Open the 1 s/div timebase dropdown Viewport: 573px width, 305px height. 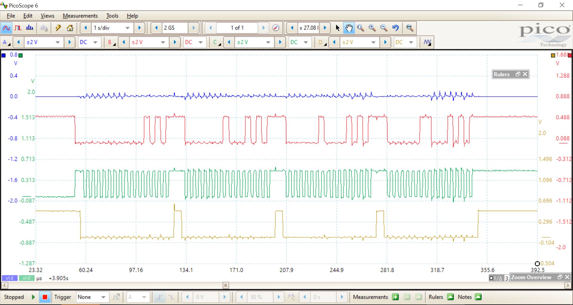[x=127, y=28]
